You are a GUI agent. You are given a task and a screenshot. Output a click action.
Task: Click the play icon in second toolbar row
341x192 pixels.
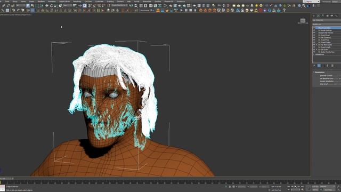pos(182,10)
